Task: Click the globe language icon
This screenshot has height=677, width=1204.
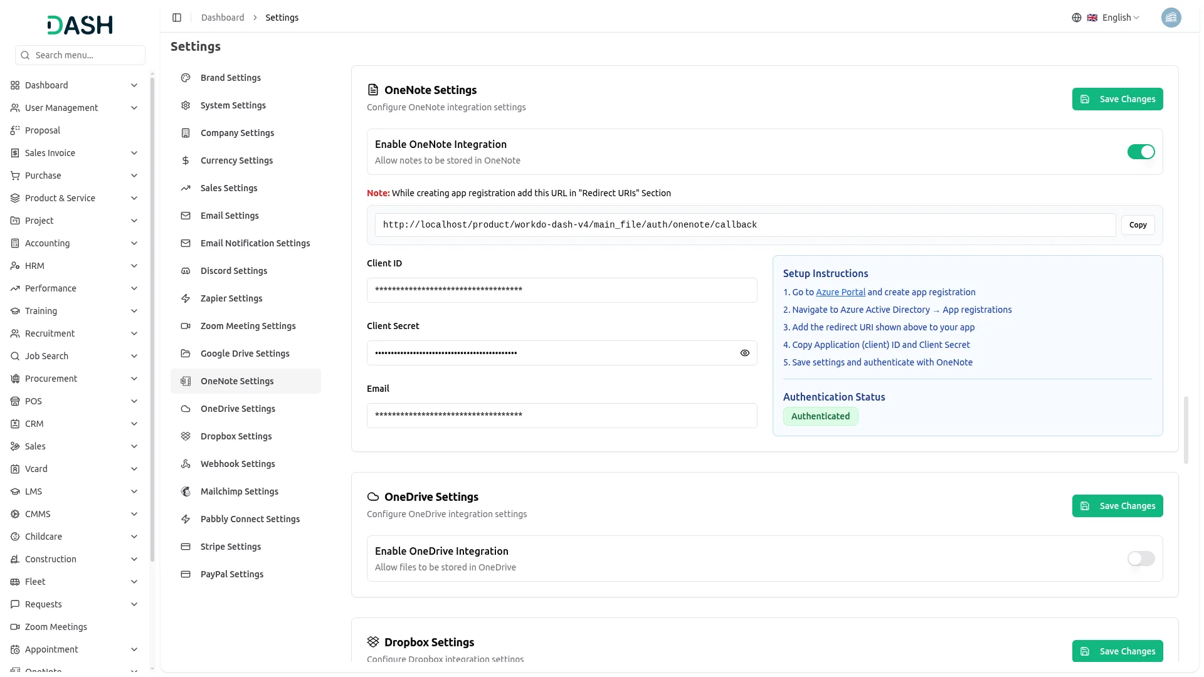Action: 1076,18
